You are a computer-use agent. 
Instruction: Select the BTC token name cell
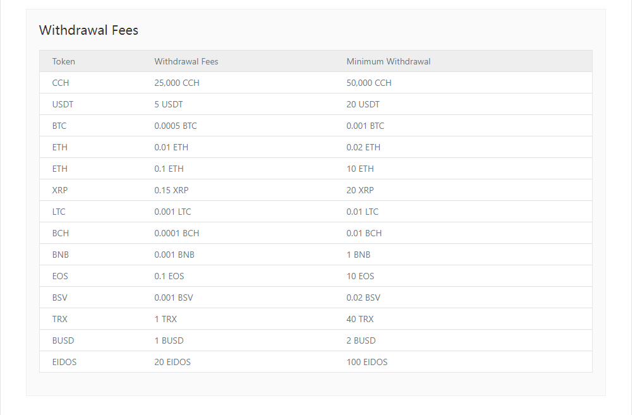59,126
